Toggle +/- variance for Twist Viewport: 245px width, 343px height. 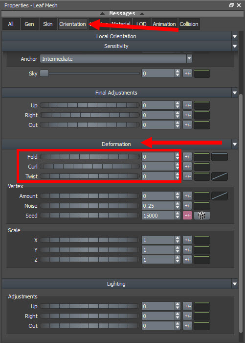click(187, 176)
